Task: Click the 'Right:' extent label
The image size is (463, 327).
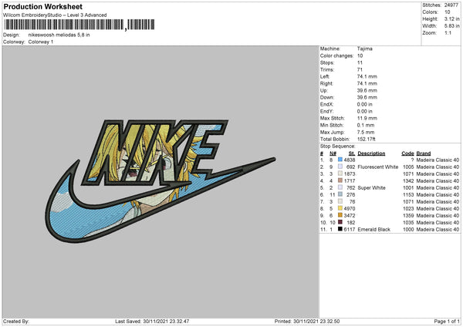Action: point(326,83)
